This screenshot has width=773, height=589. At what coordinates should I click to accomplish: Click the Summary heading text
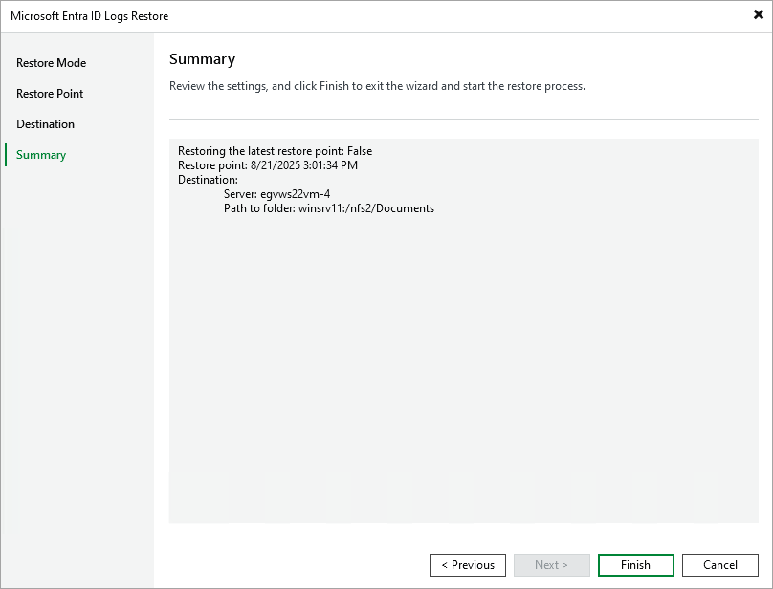click(x=202, y=58)
